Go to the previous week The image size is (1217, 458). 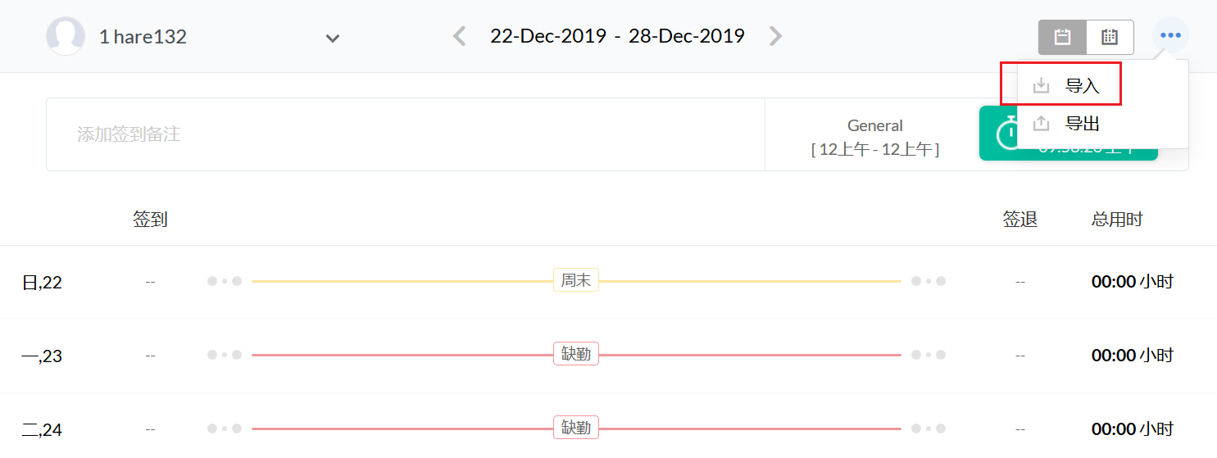click(460, 37)
